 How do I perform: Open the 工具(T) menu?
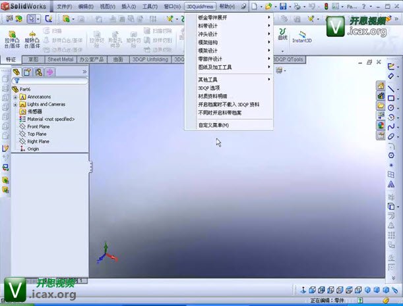click(x=150, y=7)
